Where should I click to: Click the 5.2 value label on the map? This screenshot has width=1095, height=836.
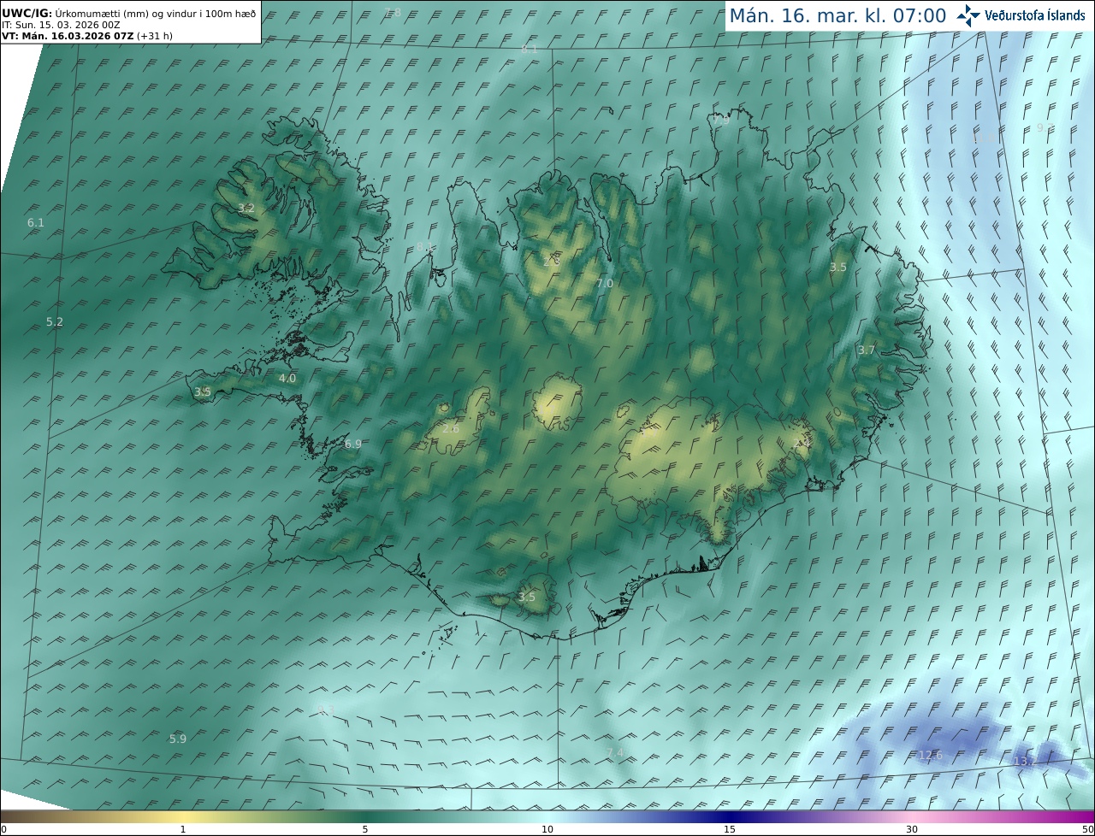click(55, 322)
